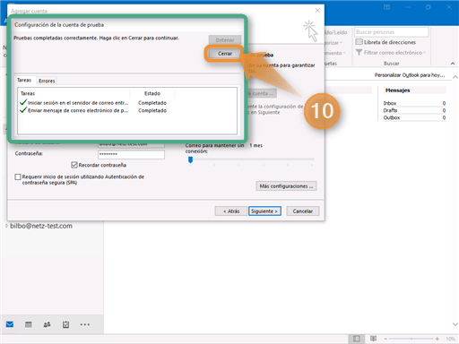459x344 pixels.
Task: Click the Buscar personas search field
Action: [392, 32]
